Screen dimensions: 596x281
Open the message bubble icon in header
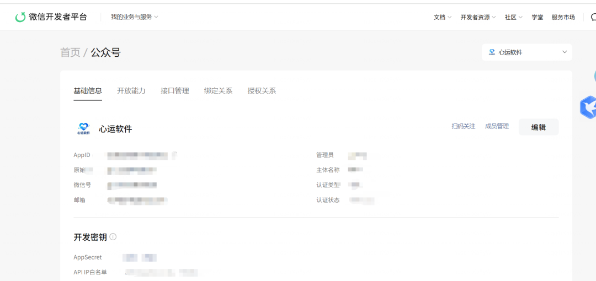pyautogui.click(x=593, y=17)
